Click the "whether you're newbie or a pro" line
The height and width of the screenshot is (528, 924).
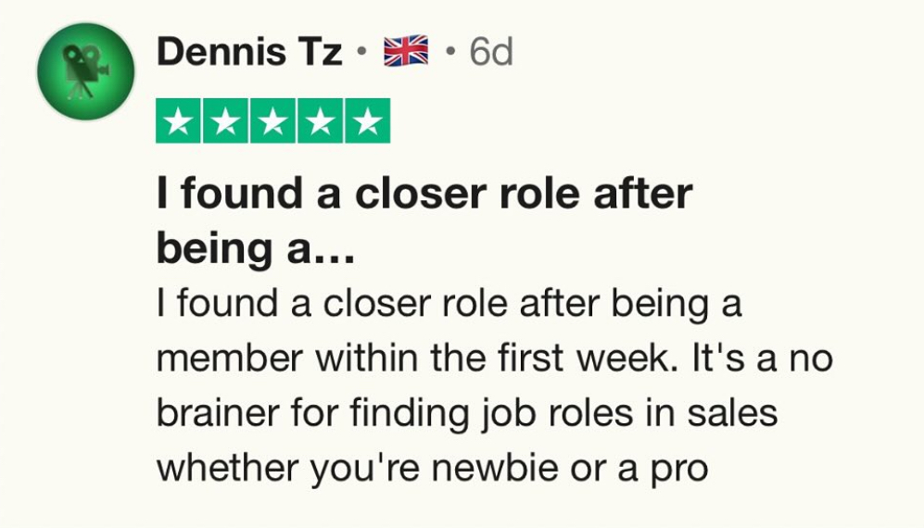click(x=432, y=468)
